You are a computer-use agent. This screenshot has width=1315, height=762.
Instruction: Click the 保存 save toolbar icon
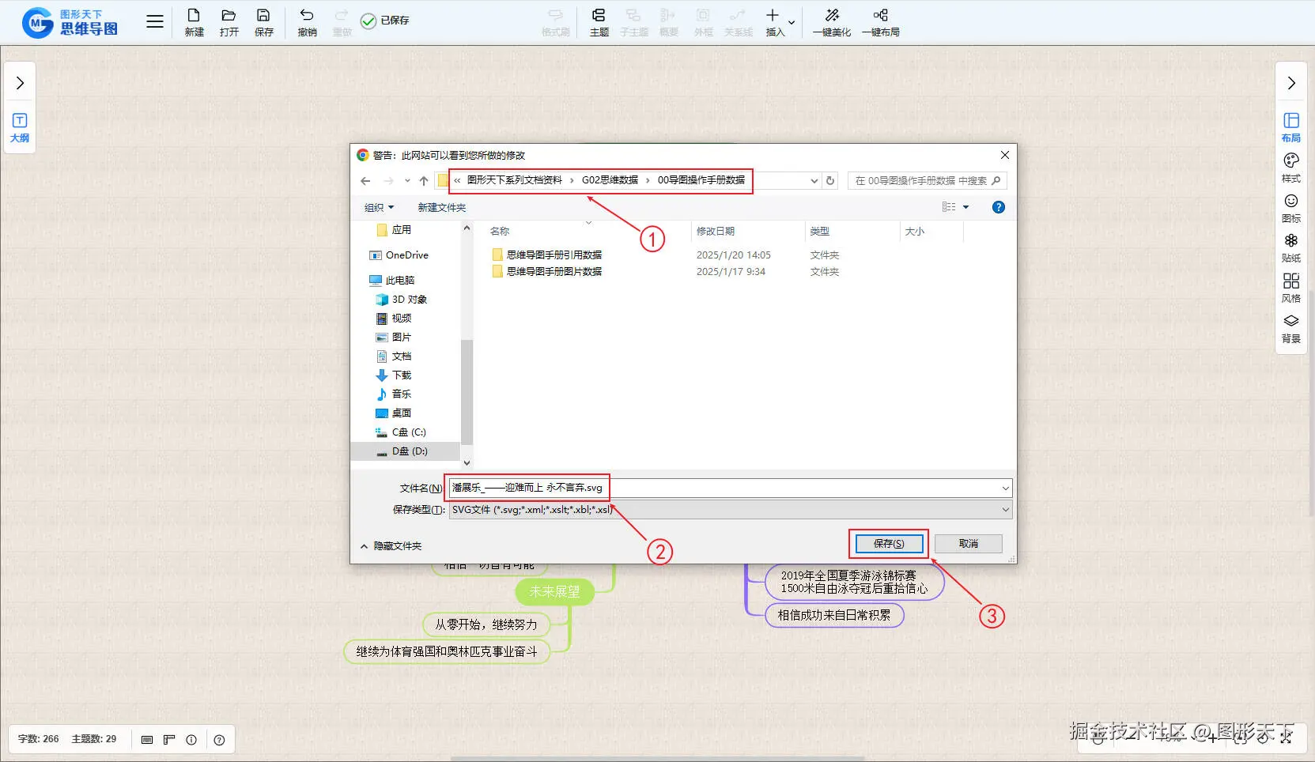pyautogui.click(x=263, y=22)
